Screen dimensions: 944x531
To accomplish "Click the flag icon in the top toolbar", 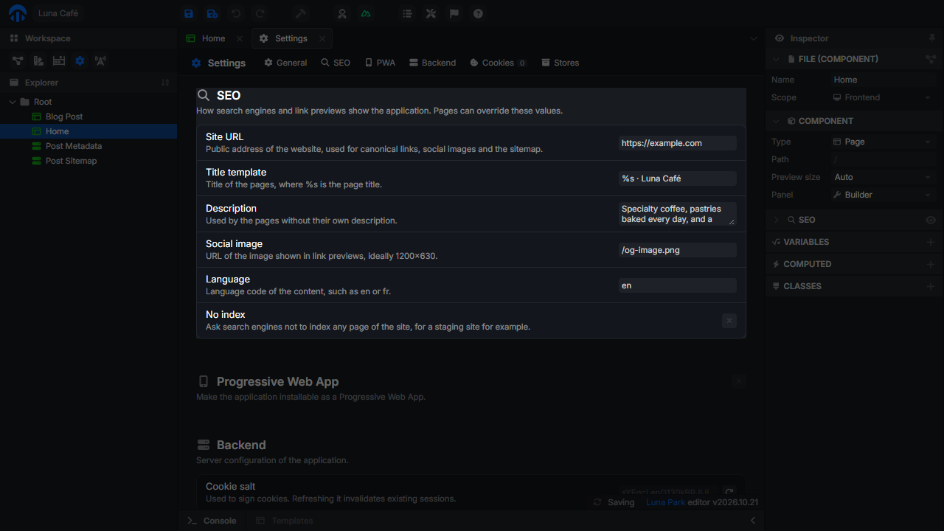I will [x=454, y=13].
